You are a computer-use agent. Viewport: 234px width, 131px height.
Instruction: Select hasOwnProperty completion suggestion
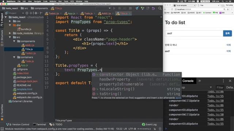pyautogui.click(x=136, y=79)
